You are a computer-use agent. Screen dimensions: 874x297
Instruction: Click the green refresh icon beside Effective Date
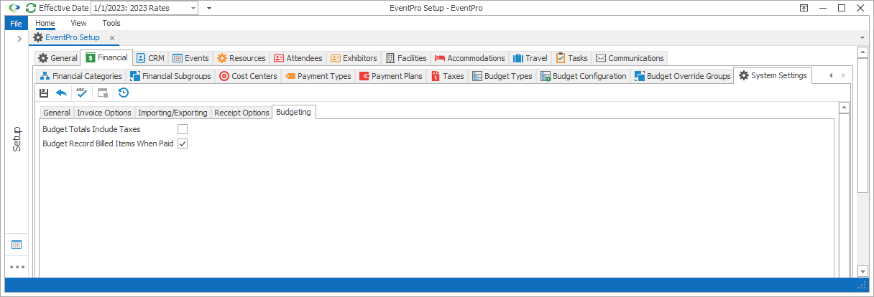(x=30, y=8)
